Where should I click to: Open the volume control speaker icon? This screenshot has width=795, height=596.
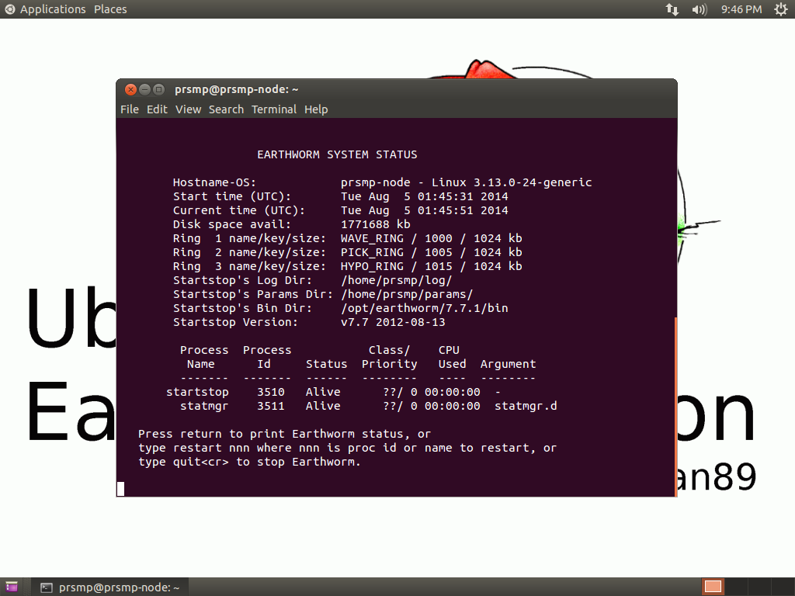tap(699, 9)
